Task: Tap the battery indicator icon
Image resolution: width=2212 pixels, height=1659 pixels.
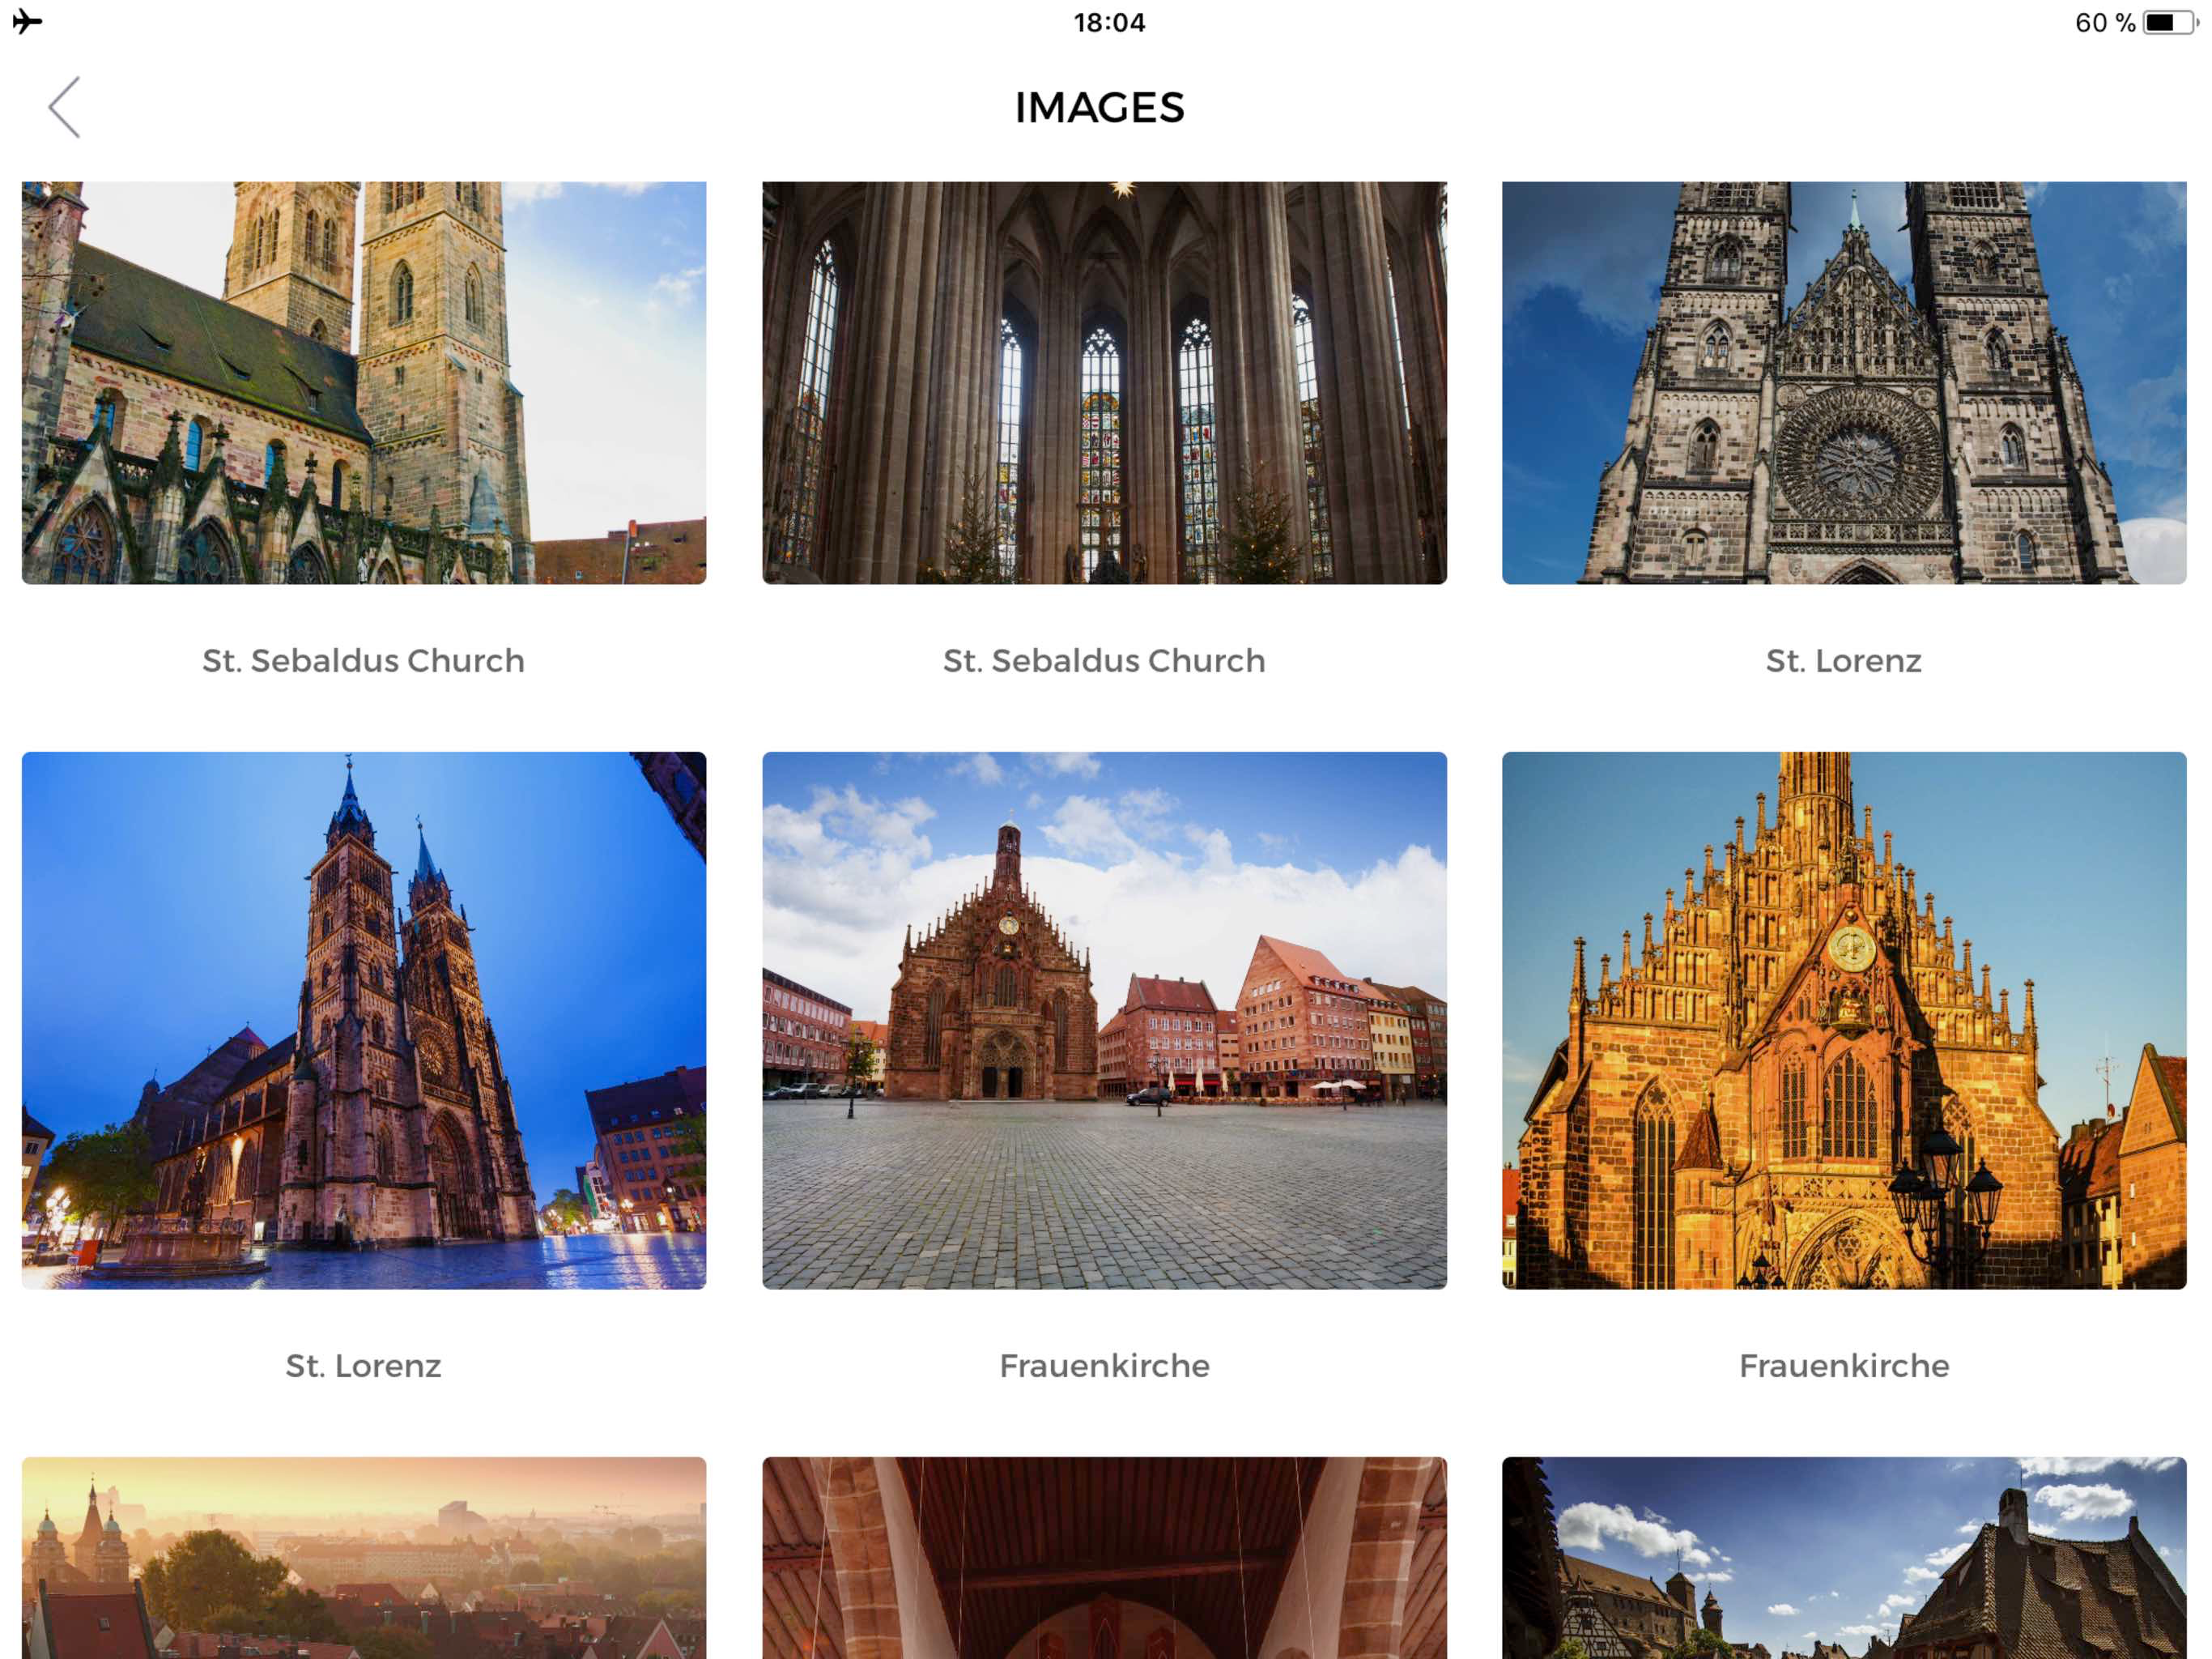Action: [x=2166, y=22]
